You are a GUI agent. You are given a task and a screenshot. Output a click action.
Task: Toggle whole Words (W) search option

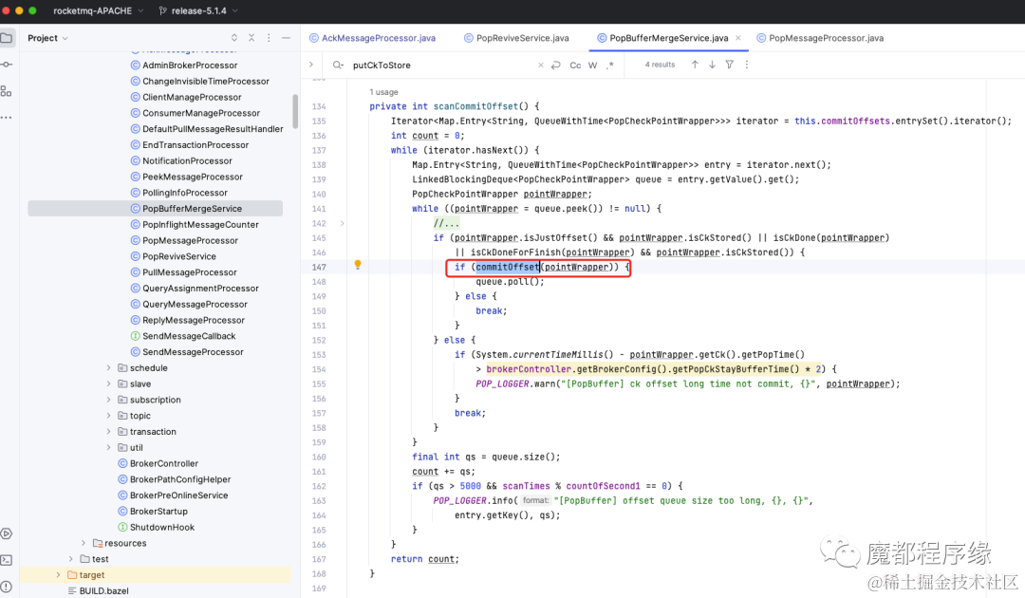593,65
